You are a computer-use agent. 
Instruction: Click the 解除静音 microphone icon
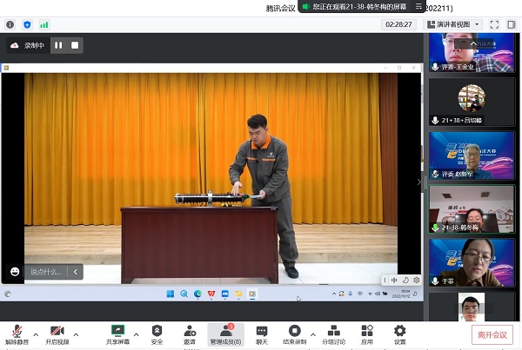pyautogui.click(x=17, y=331)
